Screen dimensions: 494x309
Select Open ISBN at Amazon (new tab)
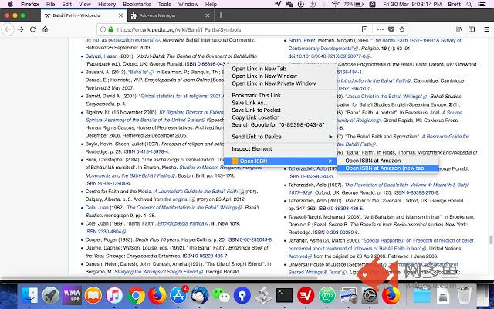click(x=387, y=168)
